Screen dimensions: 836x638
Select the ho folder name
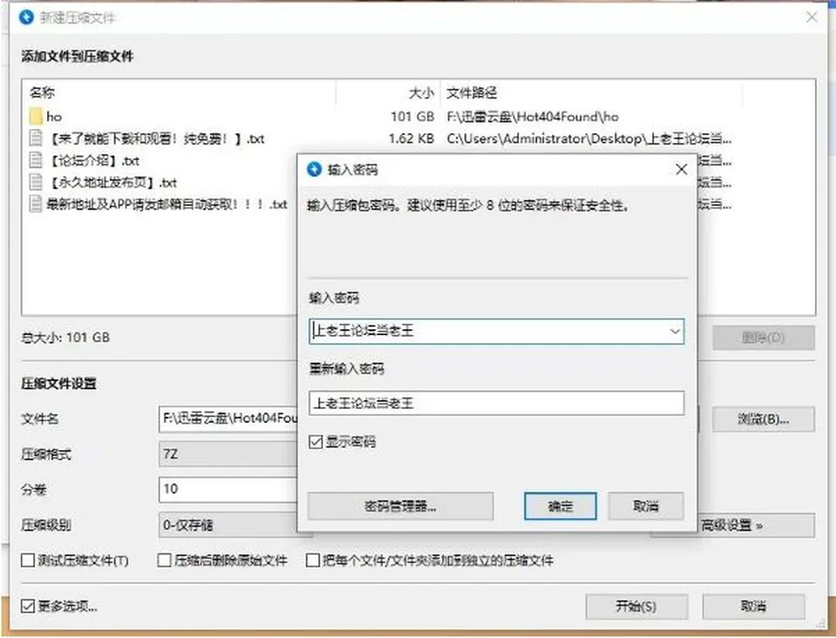54,117
